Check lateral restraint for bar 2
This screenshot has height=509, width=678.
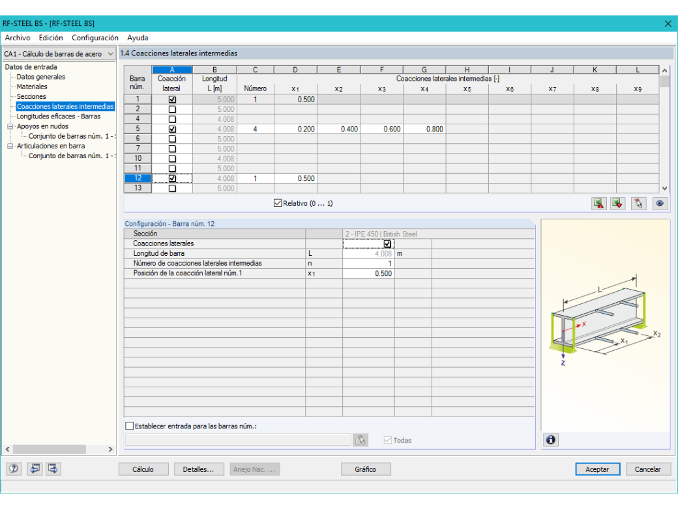point(172,109)
